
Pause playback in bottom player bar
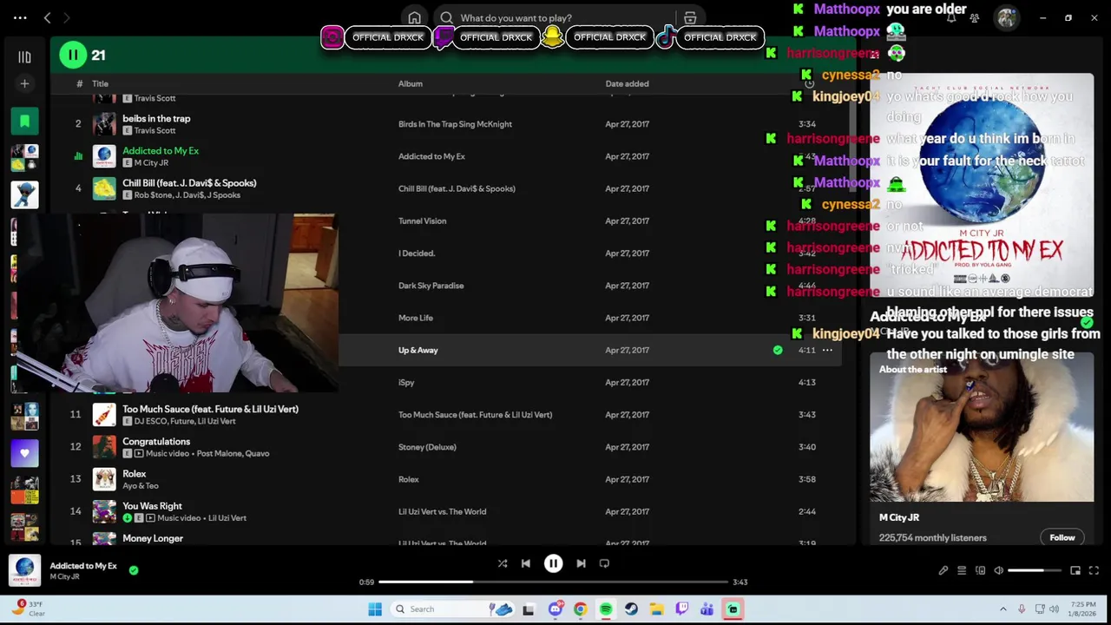point(553,563)
